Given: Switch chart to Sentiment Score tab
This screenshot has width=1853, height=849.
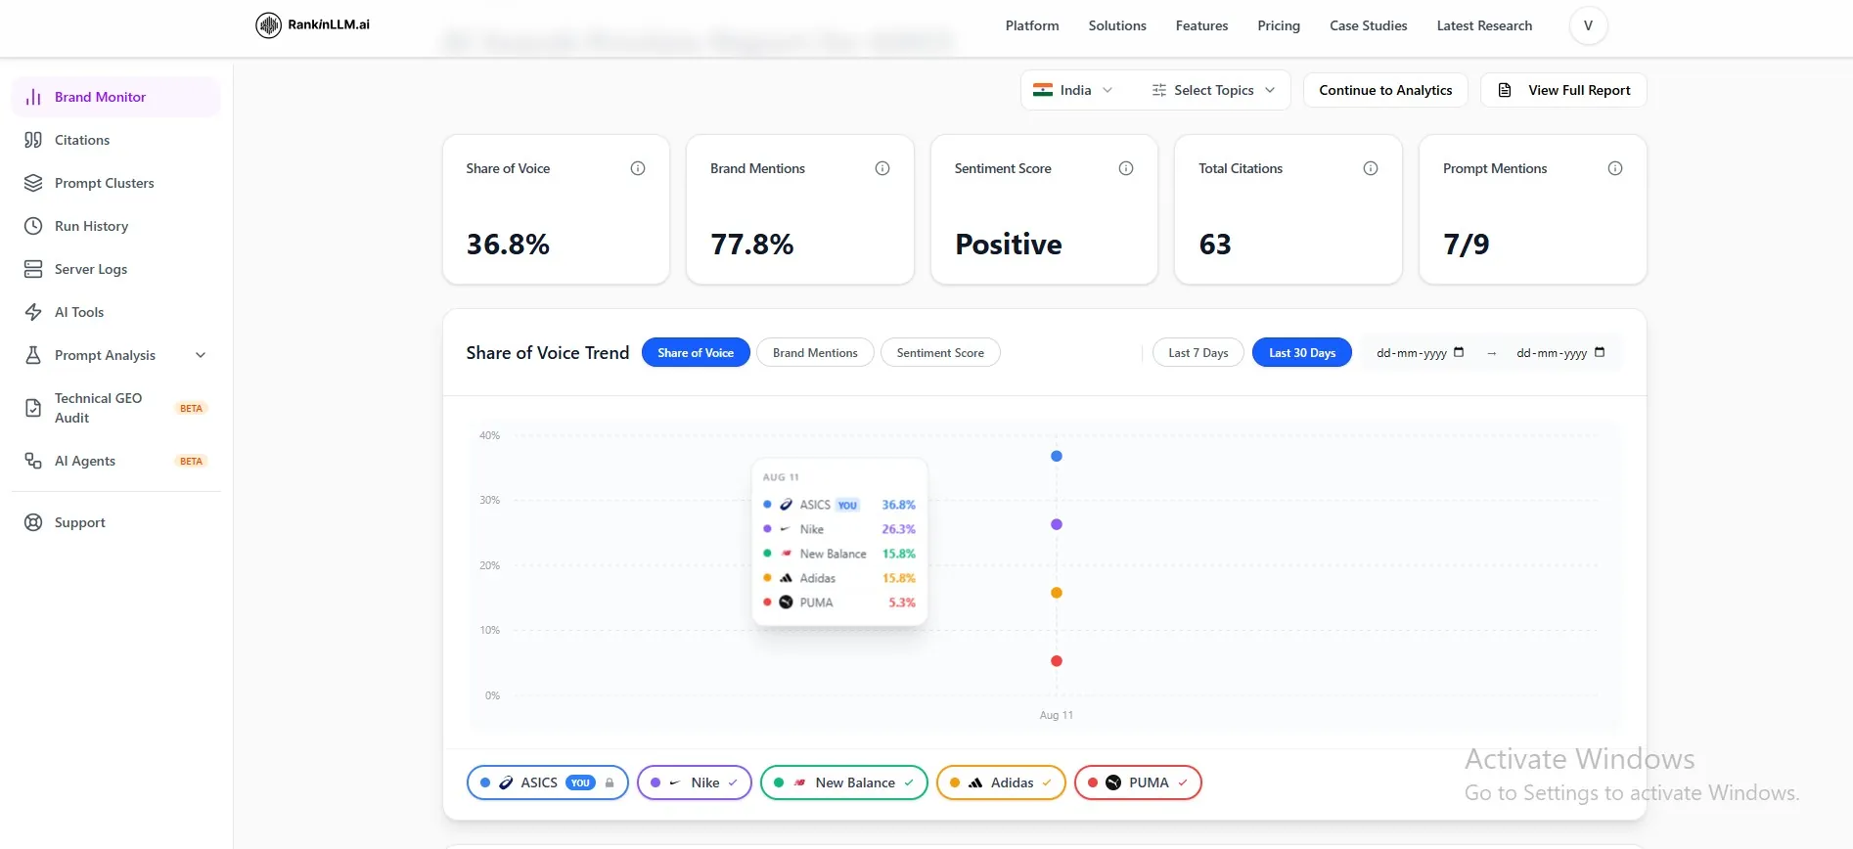Looking at the screenshot, I should tap(940, 353).
